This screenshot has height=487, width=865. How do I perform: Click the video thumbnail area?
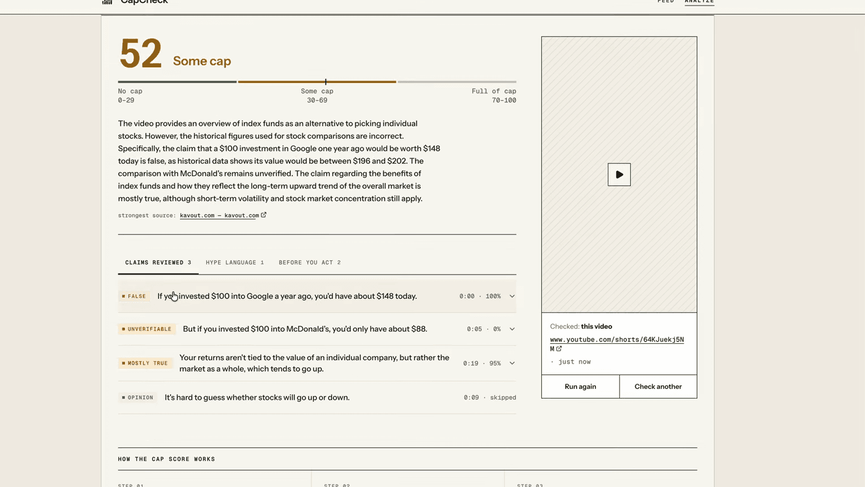click(x=619, y=174)
